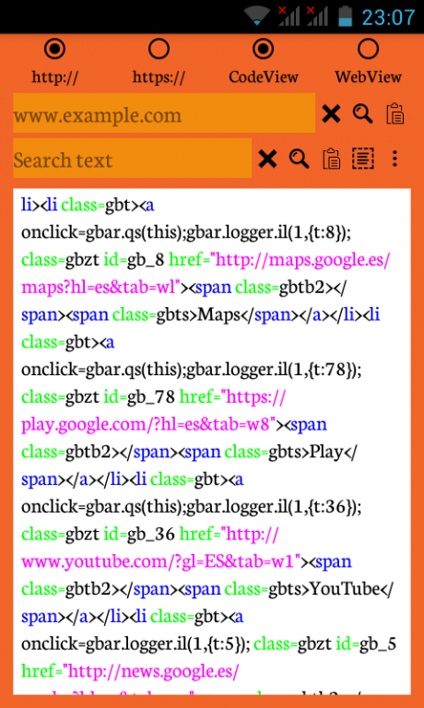This screenshot has height=708, width=424.
Task: Tap the battery status icon
Action: click(x=346, y=17)
